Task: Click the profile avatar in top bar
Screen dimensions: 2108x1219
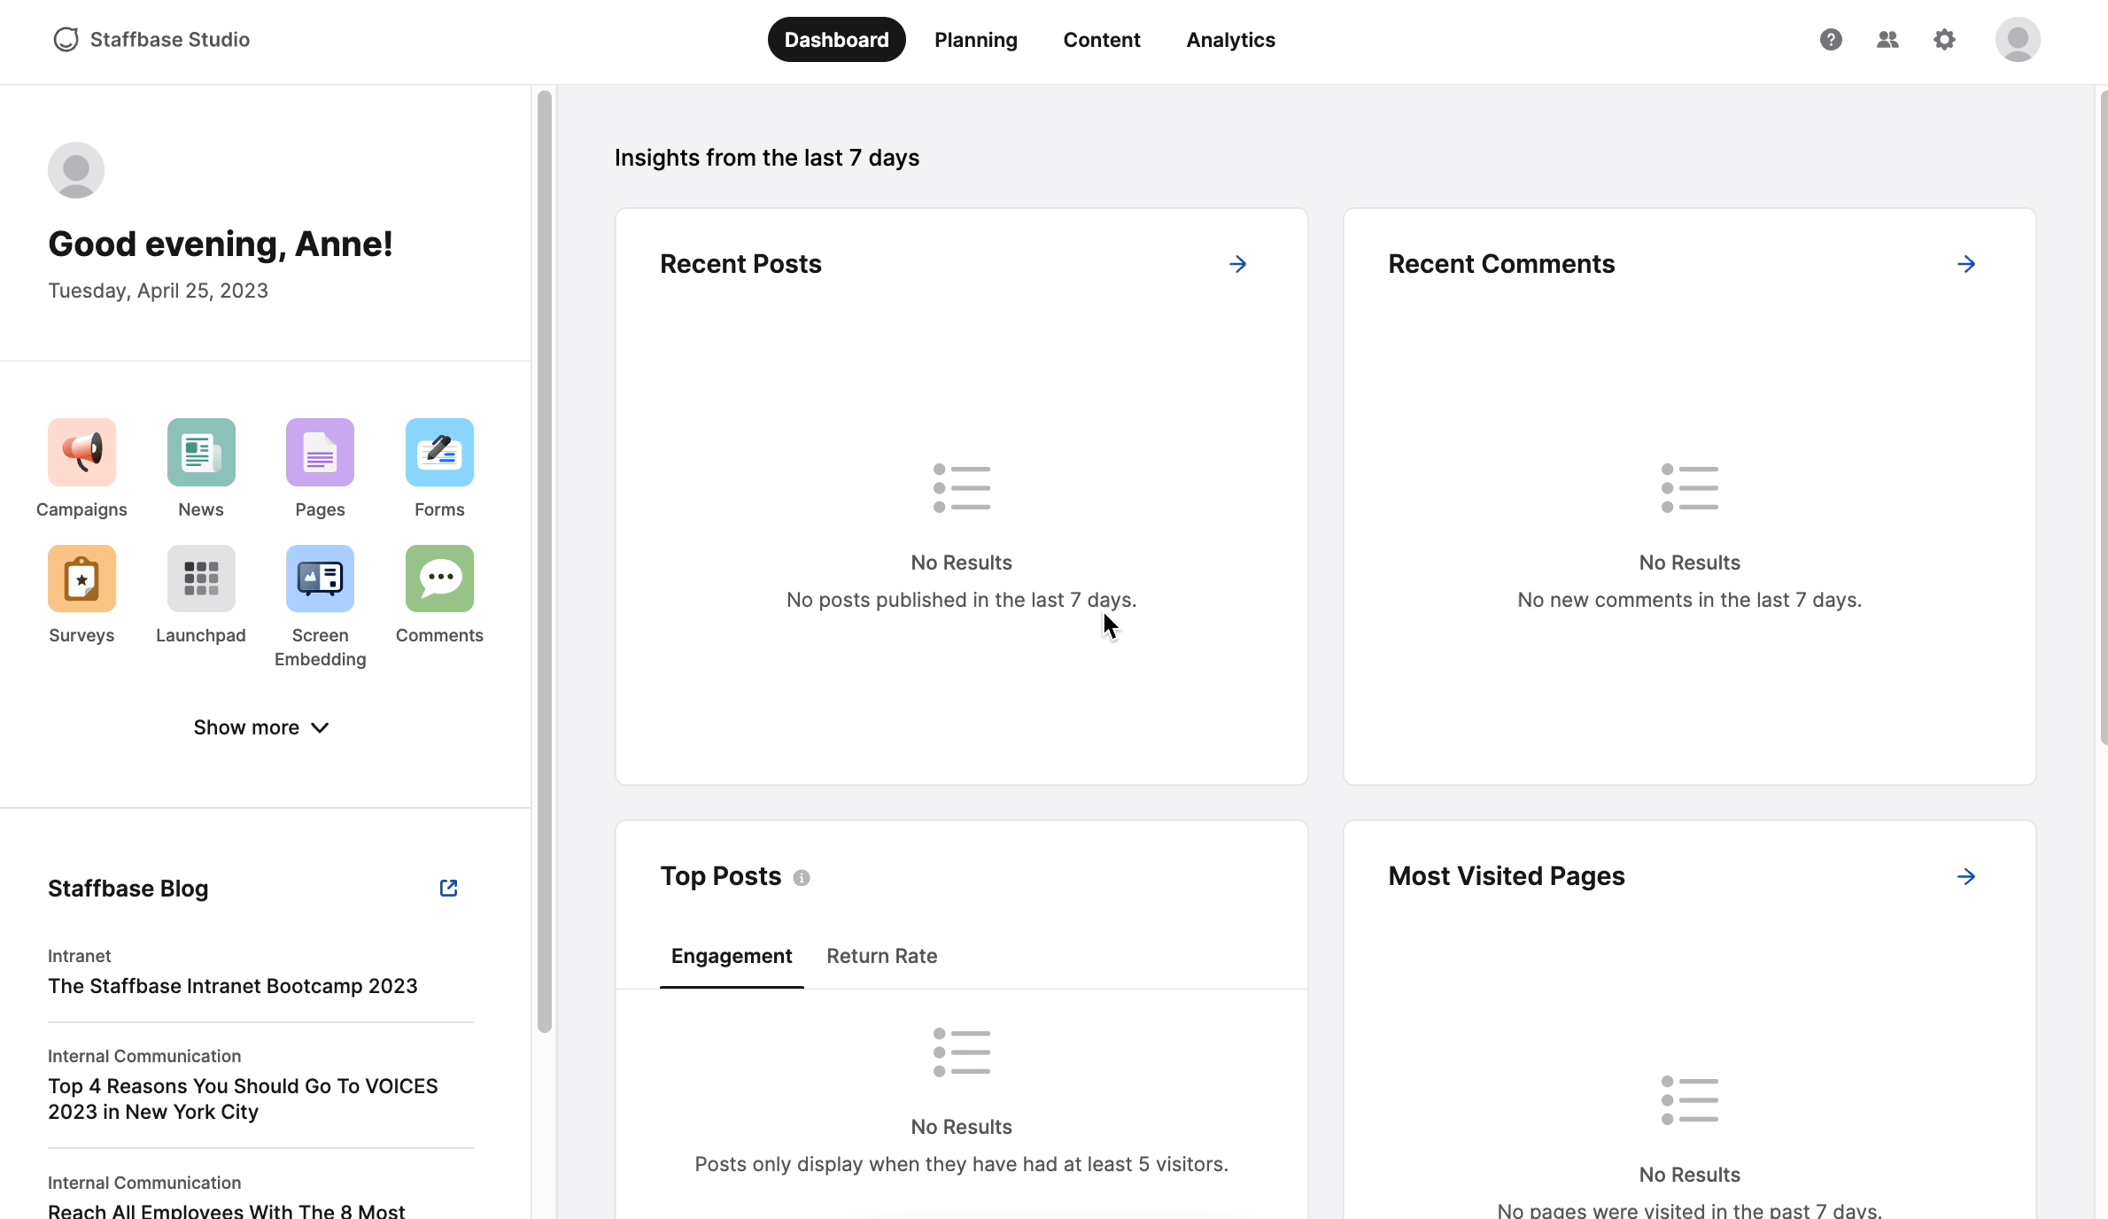Action: point(2018,40)
